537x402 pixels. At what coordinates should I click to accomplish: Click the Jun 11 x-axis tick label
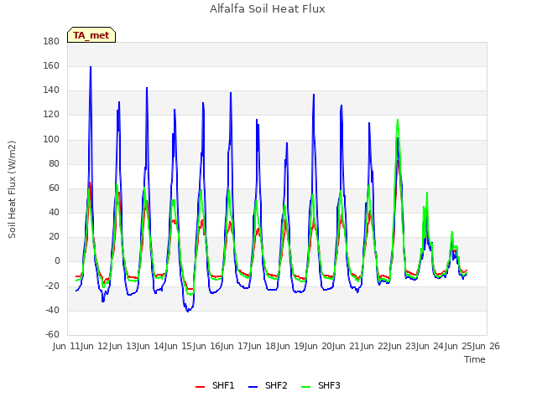(x=68, y=346)
